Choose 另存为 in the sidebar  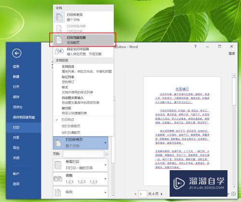coord(18,107)
